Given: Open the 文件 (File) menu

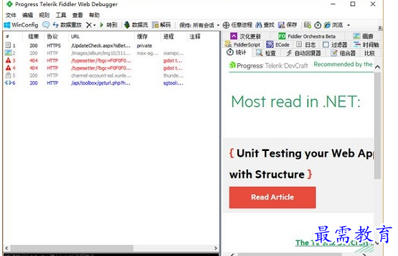Looking at the screenshot, I should pos(11,15).
